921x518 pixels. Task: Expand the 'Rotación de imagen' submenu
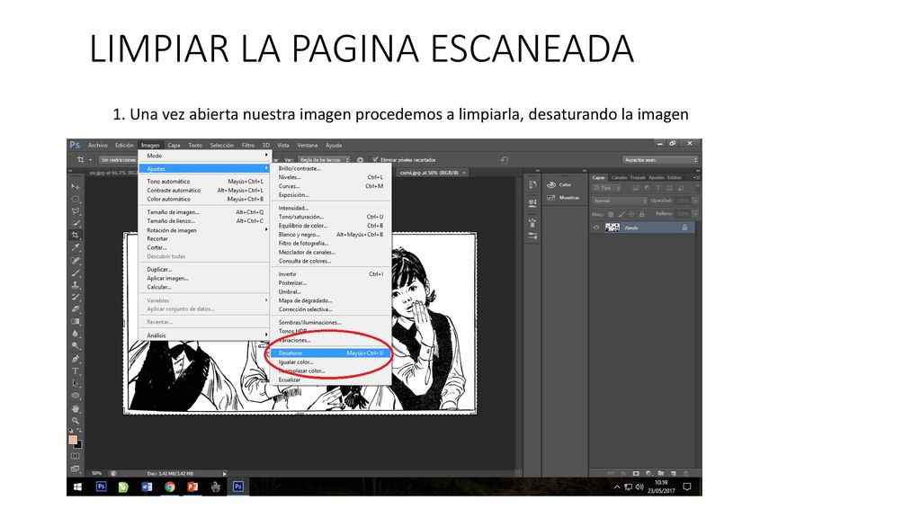[204, 230]
